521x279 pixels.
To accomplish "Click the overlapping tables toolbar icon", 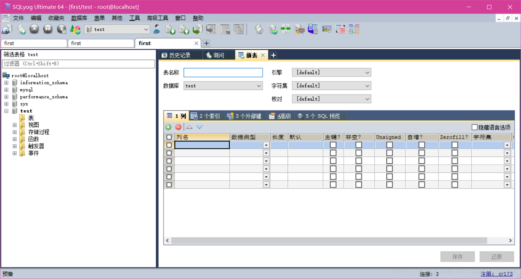I will tap(239, 29).
